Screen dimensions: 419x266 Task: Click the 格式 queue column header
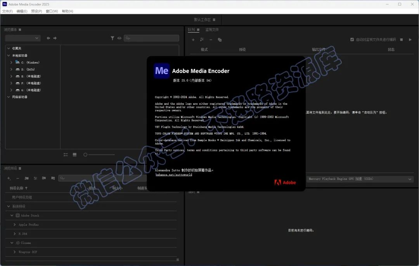[x=204, y=50]
